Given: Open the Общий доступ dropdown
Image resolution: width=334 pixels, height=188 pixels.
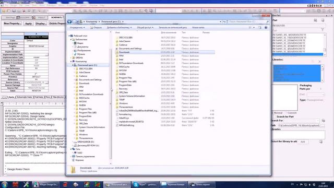Looking at the screenshot, I should (x=145, y=28).
